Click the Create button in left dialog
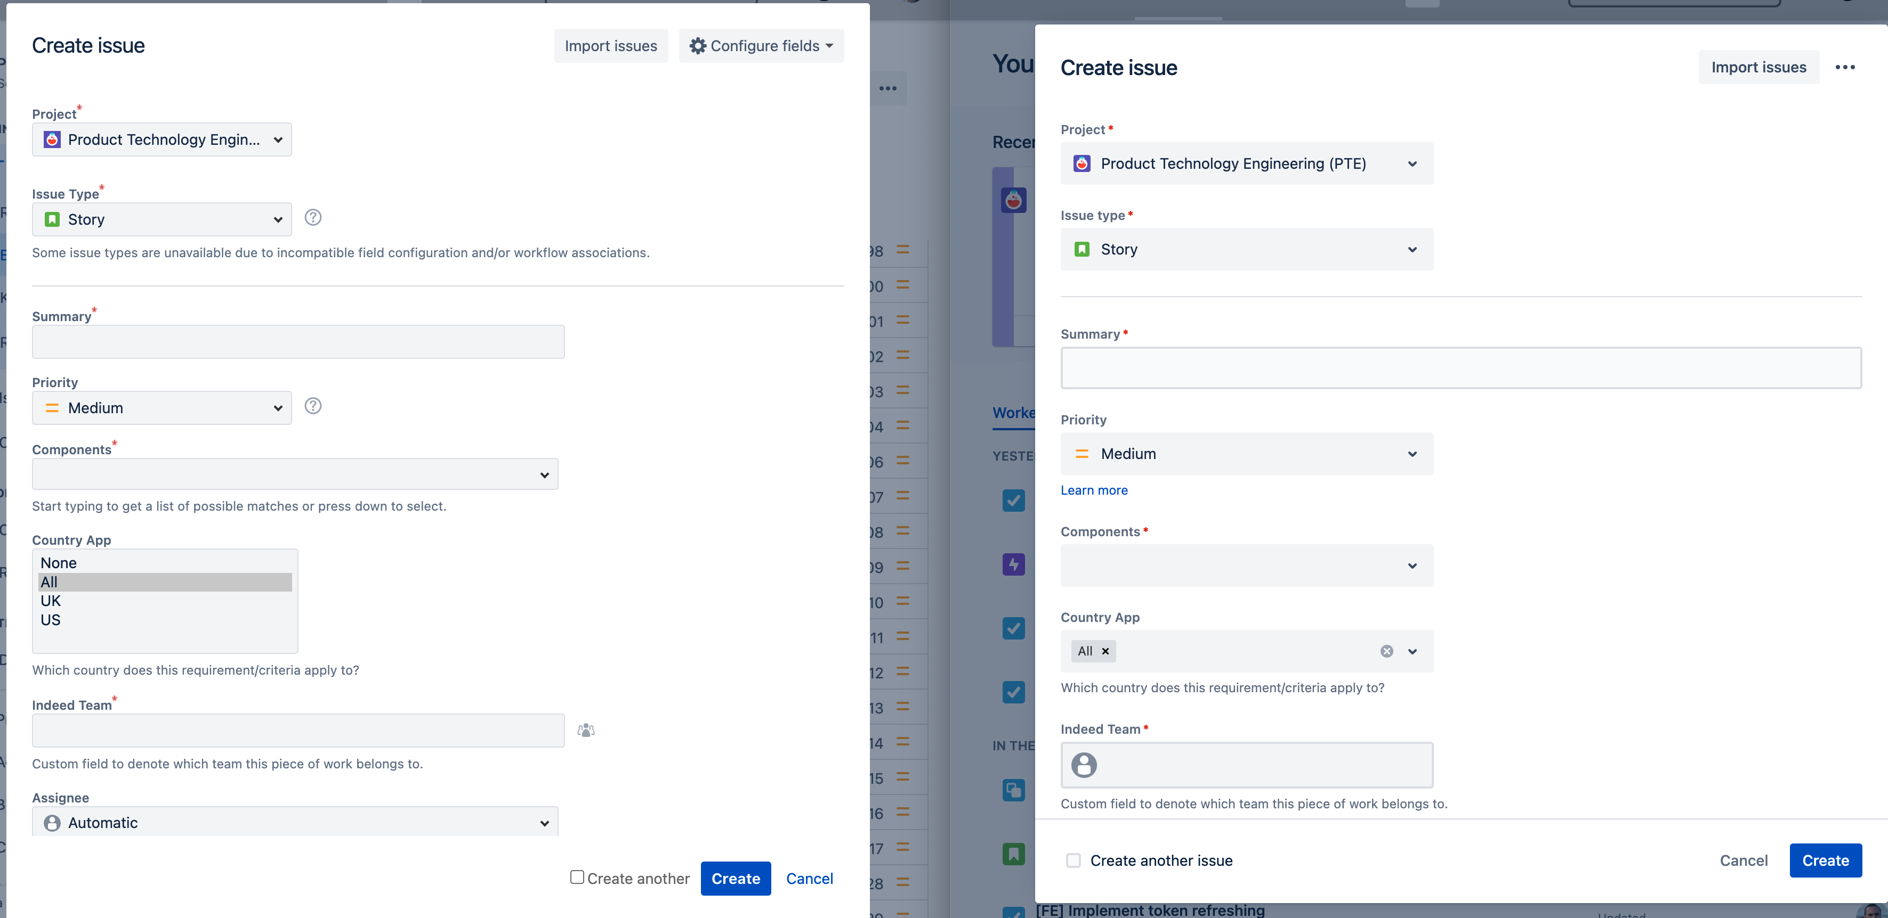The height and width of the screenshot is (918, 1888). (x=736, y=879)
